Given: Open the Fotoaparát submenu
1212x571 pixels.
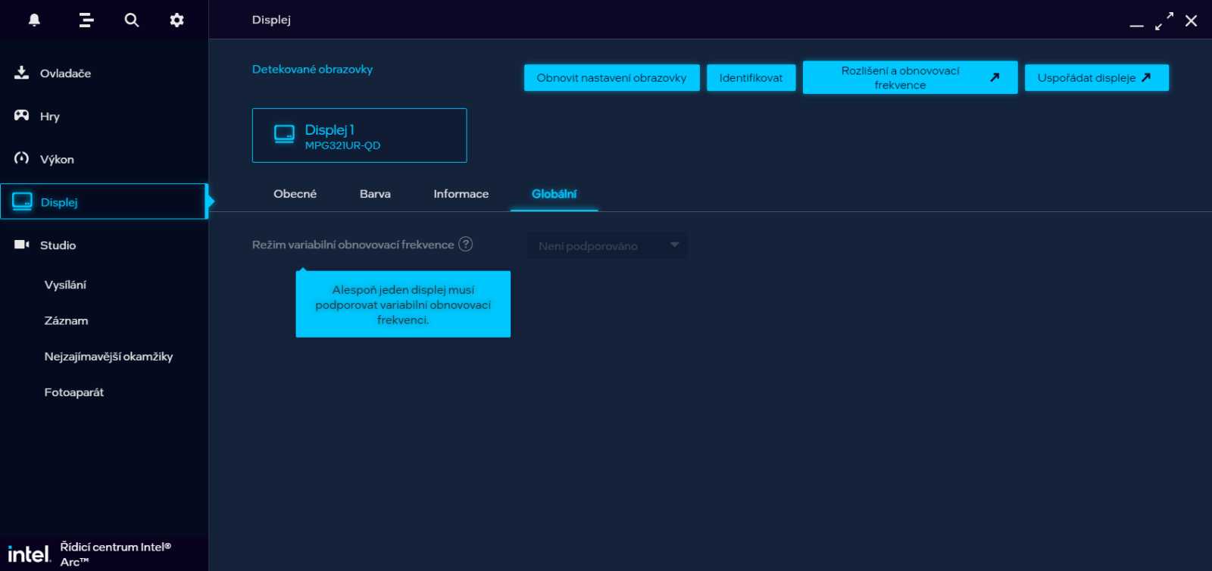Looking at the screenshot, I should pos(73,392).
